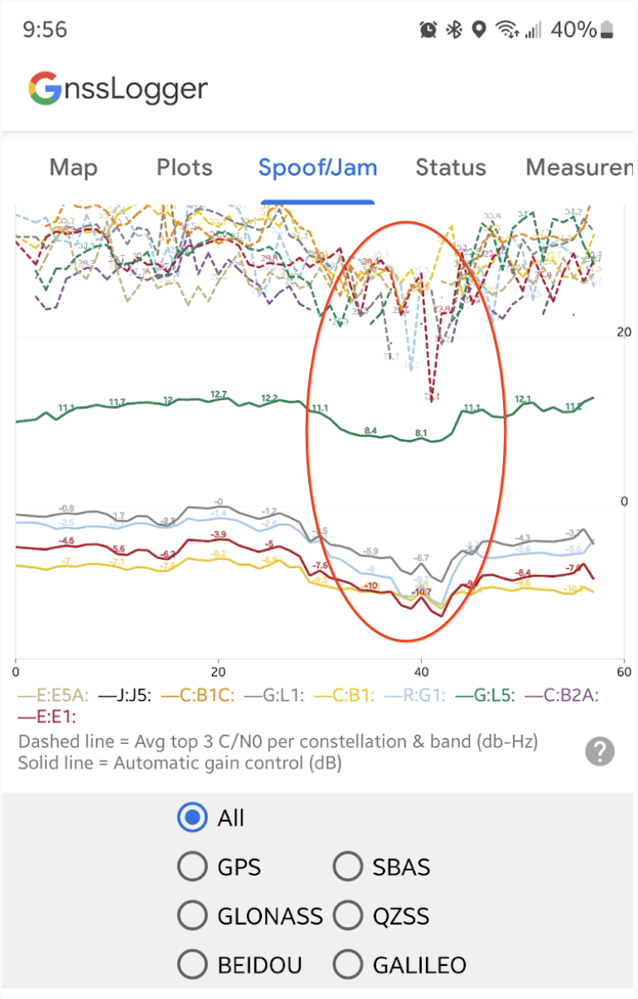The height and width of the screenshot is (999, 638).
Task: Open the Status tab
Action: coord(451,167)
